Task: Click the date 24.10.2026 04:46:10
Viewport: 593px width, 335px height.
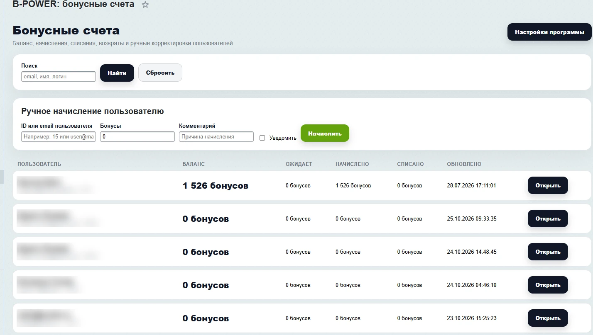Action: tap(472, 285)
